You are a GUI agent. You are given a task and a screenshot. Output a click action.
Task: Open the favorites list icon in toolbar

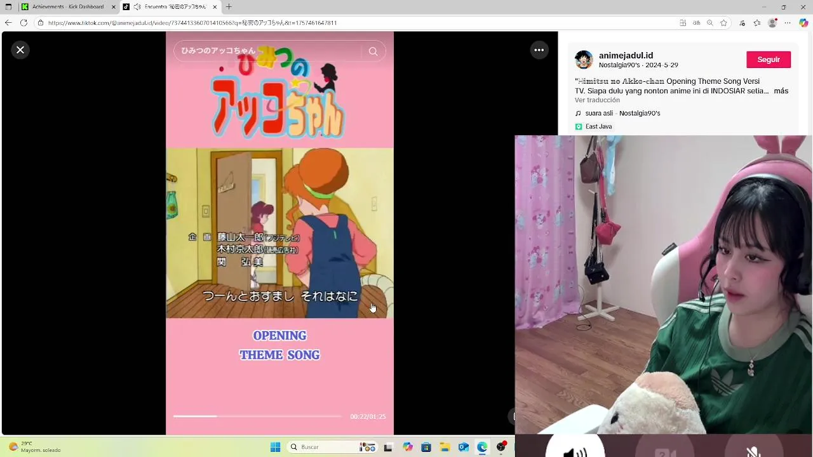coord(757,23)
